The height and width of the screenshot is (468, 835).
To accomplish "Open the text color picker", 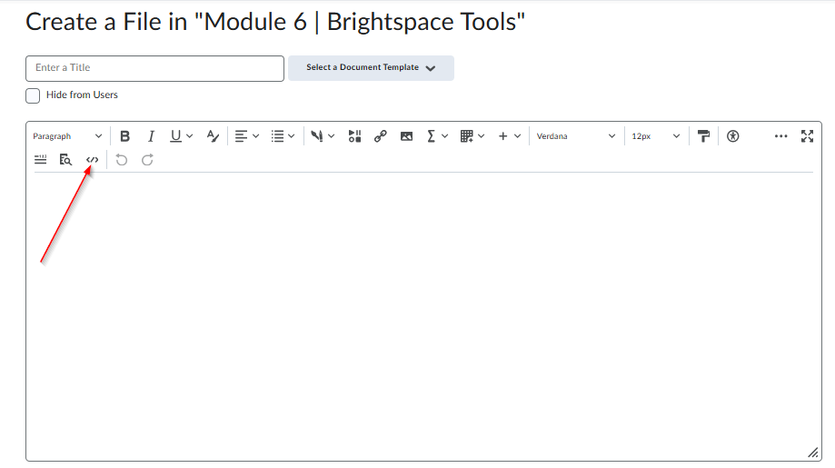I will (213, 136).
